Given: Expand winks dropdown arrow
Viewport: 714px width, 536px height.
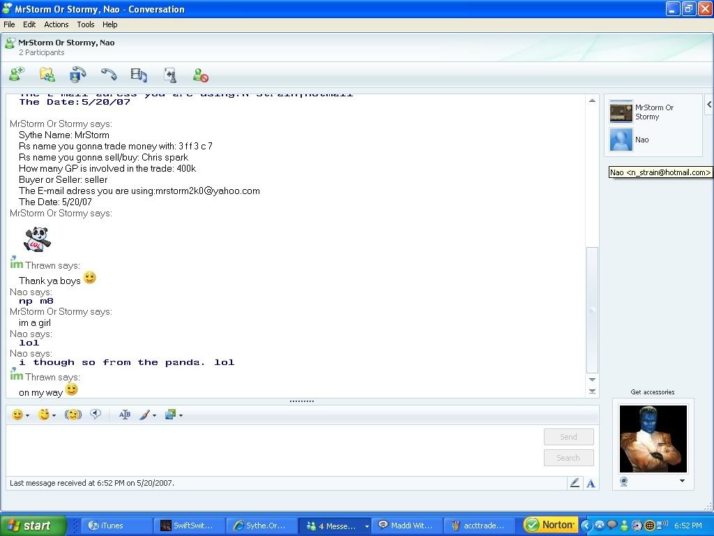Looking at the screenshot, I should click(x=54, y=416).
